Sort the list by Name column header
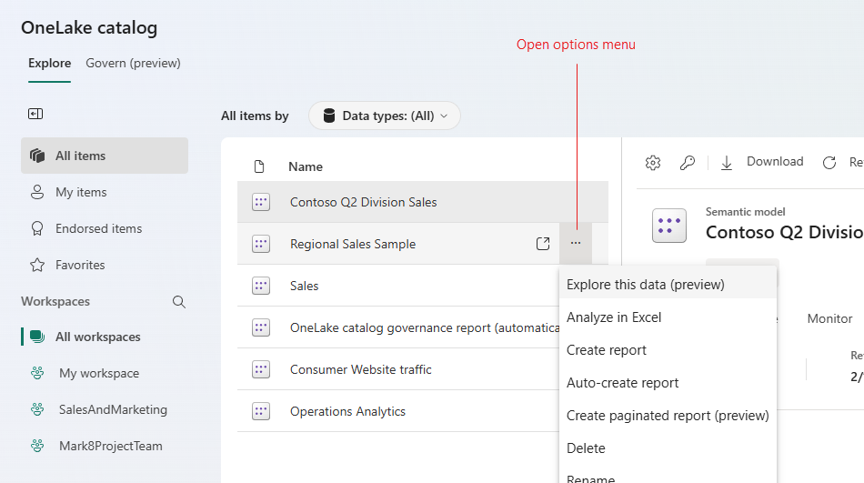The image size is (864, 483). click(x=306, y=166)
